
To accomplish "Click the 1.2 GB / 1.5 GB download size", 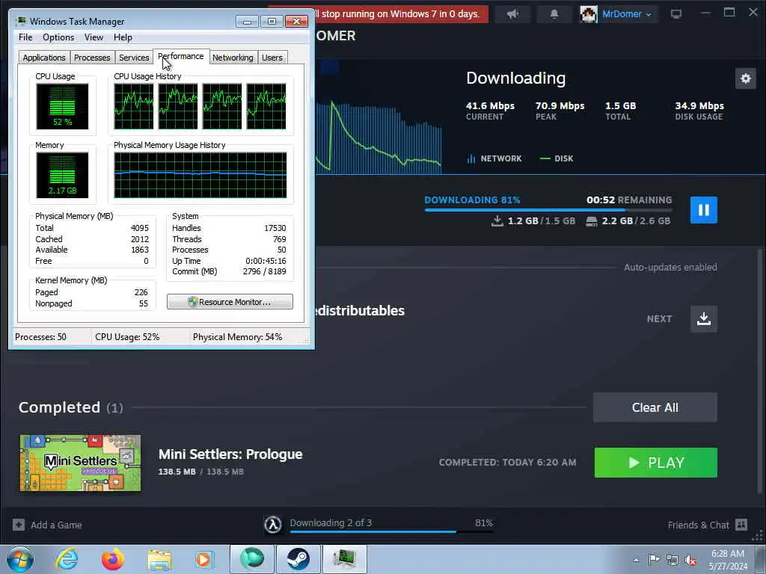I will point(533,221).
